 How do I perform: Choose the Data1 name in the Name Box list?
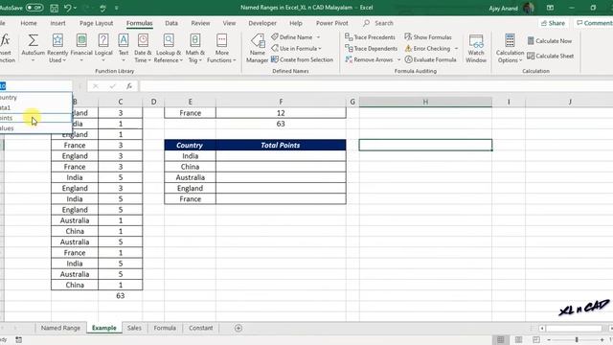click(x=36, y=107)
